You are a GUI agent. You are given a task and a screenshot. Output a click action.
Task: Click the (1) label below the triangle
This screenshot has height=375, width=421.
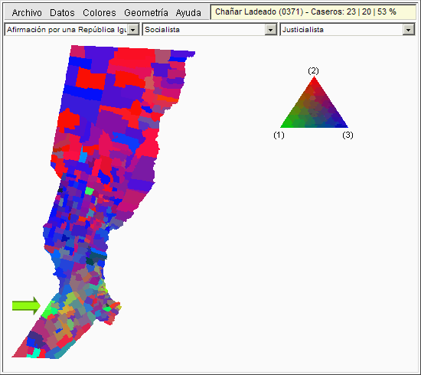279,135
